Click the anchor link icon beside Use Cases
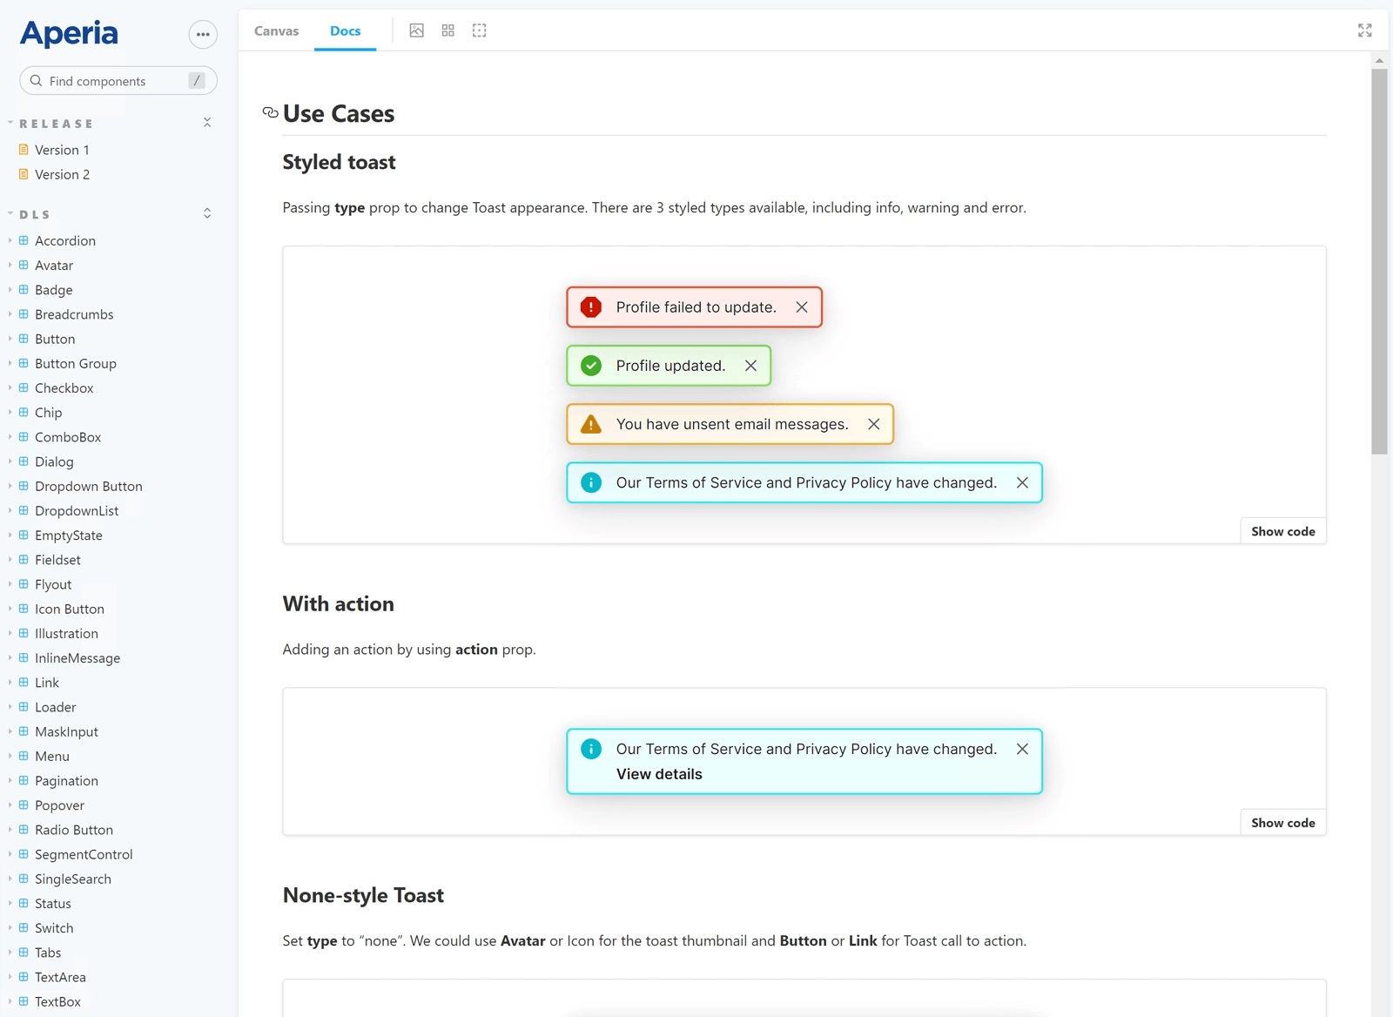1393x1017 pixels. (x=270, y=113)
